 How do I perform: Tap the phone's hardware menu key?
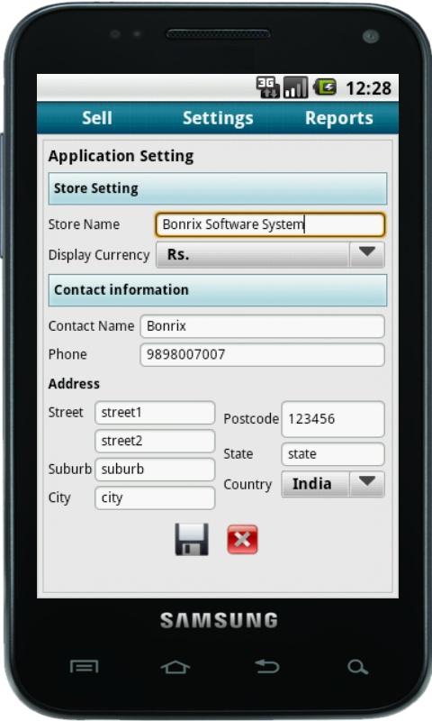click(x=84, y=666)
